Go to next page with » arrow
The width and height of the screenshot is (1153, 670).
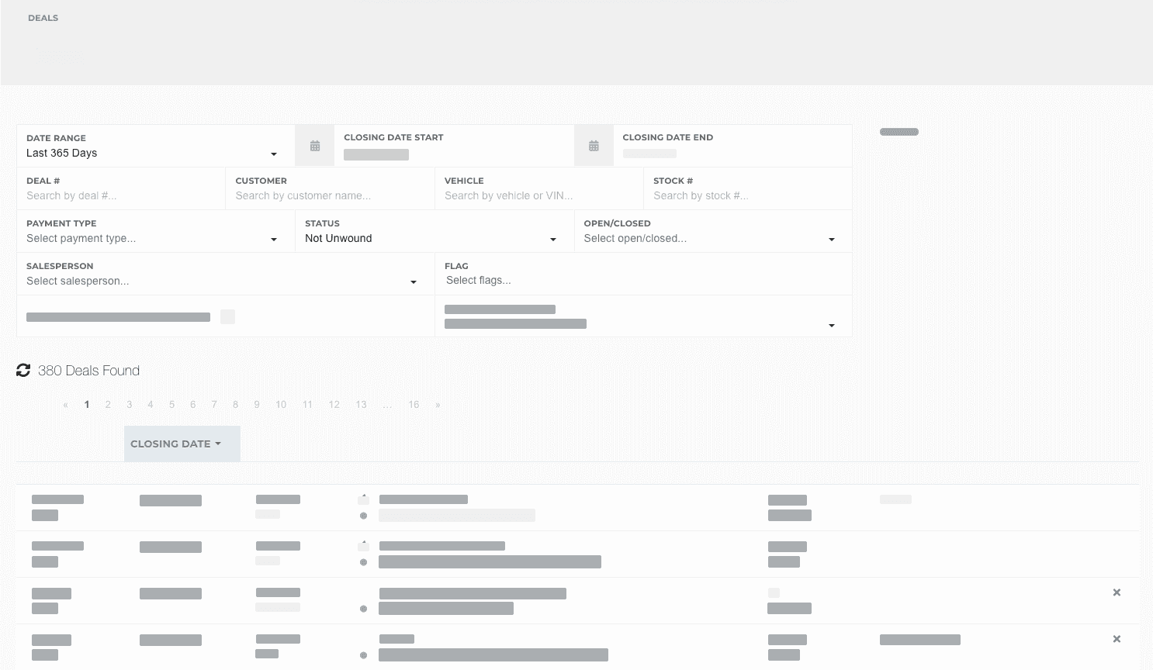(438, 405)
